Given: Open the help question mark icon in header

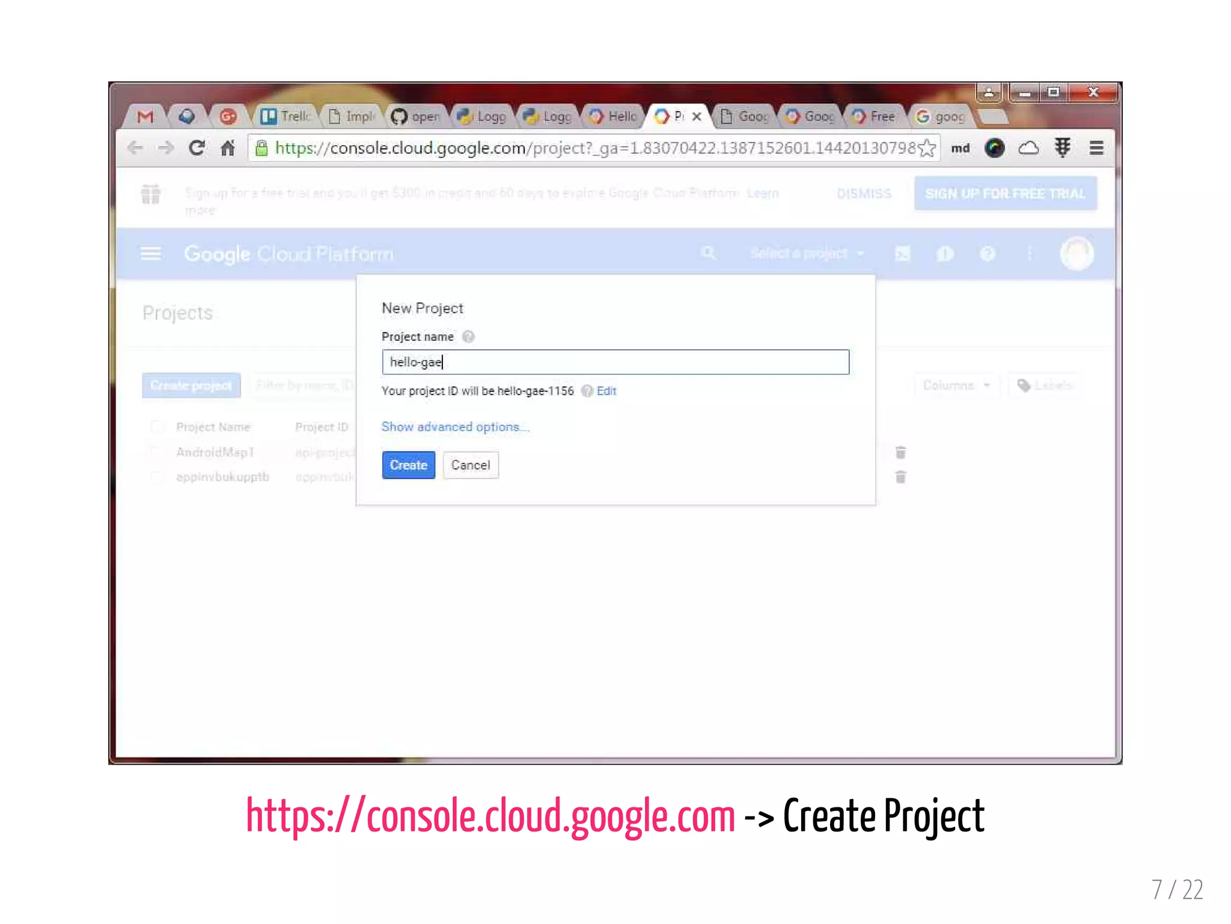Looking at the screenshot, I should pyautogui.click(x=988, y=254).
